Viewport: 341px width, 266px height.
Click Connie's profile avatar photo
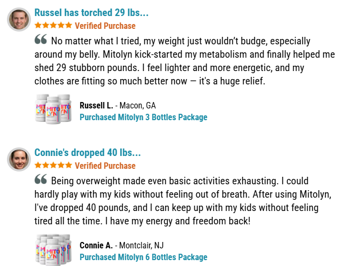tap(19, 159)
